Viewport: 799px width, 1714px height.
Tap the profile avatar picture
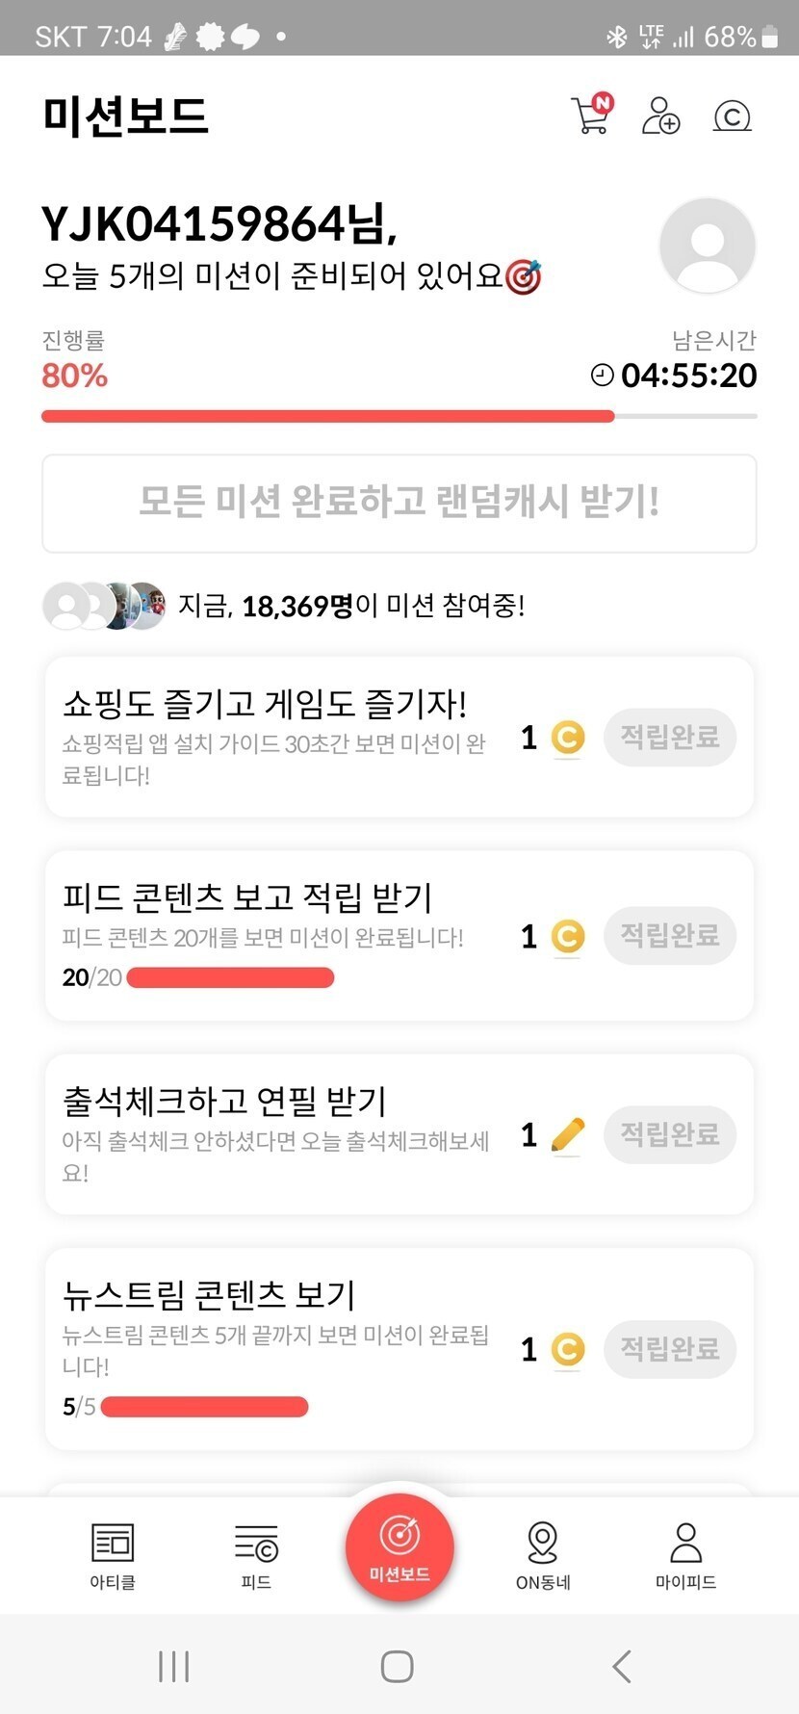(x=707, y=246)
